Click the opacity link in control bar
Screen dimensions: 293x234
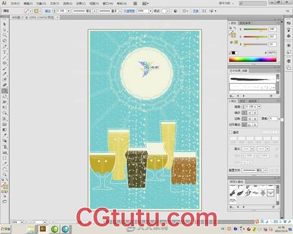tap(130, 11)
